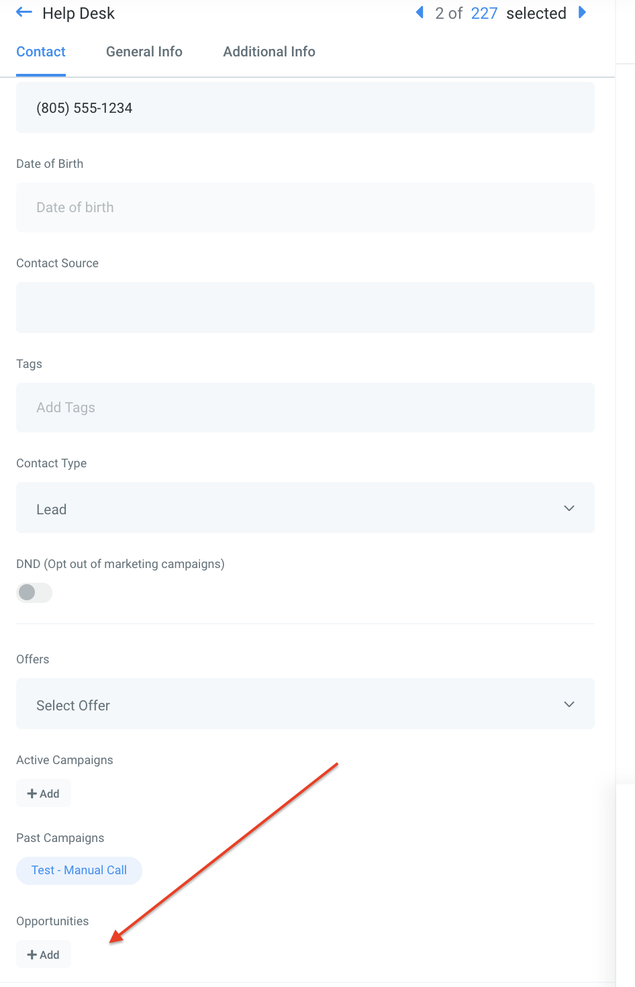Viewport: 635px width, 987px height.
Task: Click the Select Offer chevron arrow
Action: click(x=569, y=704)
